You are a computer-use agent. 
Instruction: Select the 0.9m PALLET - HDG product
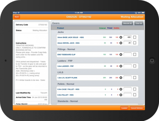pos(65,95)
